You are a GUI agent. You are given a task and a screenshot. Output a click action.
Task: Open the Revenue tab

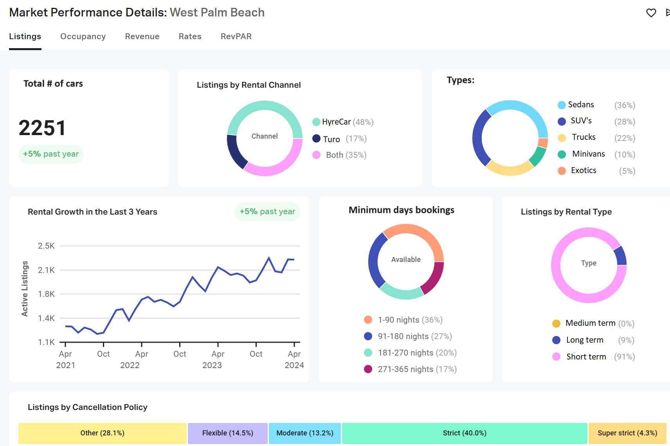142,36
